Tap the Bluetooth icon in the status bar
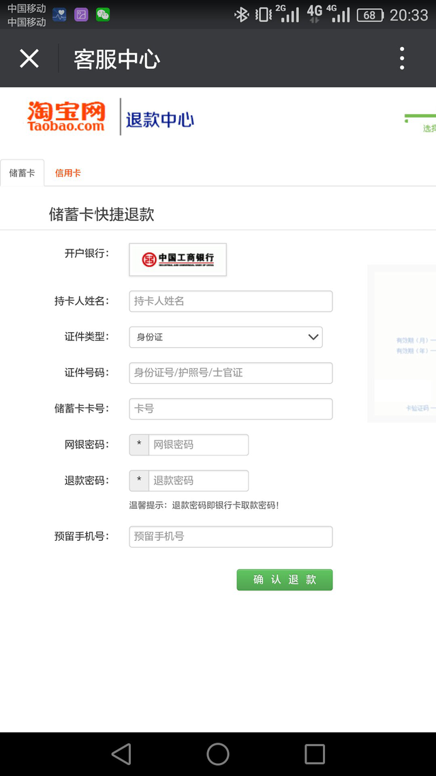Image resolution: width=436 pixels, height=776 pixels. tap(243, 14)
